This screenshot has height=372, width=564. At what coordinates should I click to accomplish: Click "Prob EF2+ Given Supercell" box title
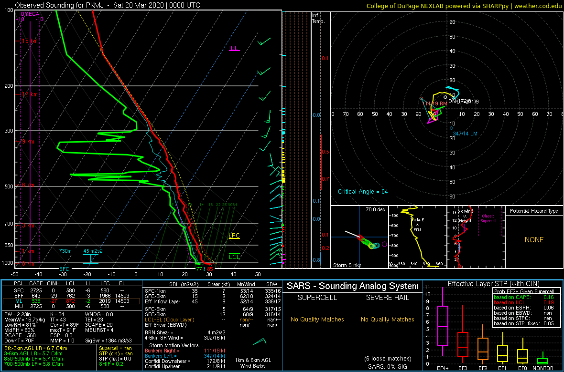point(523,291)
